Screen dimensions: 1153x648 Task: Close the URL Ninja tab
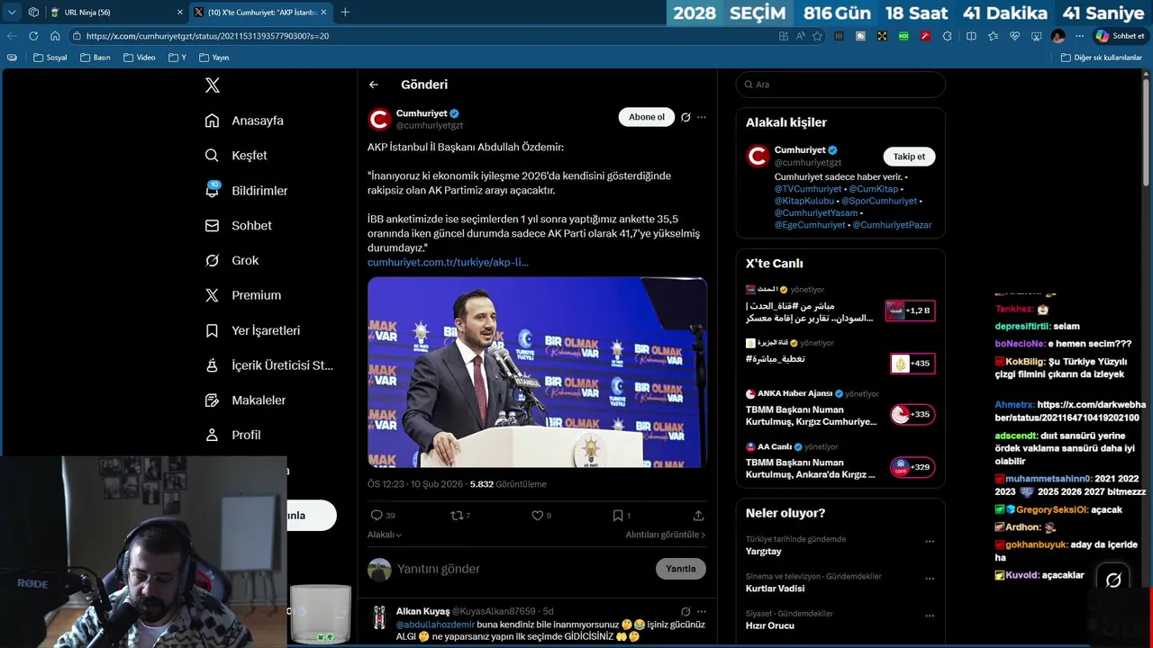179,13
